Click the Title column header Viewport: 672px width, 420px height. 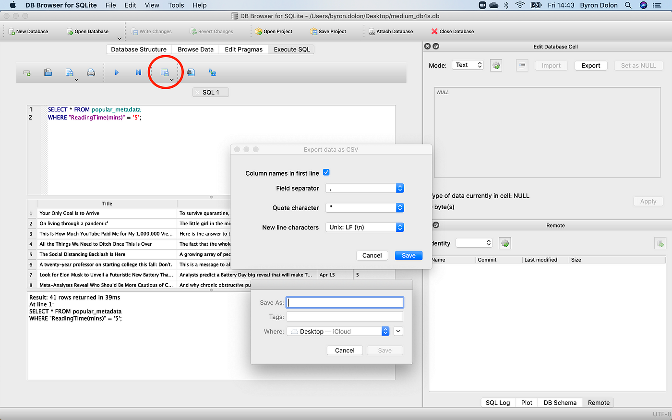point(107,204)
